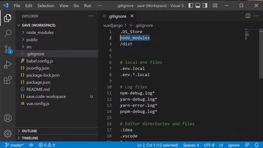263x148 pixels.
Task: Open the Explorer view in activity bar
Action: click(7, 18)
